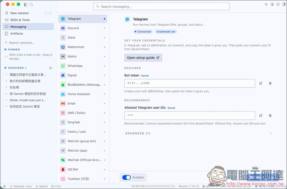Click the context usage progress bar
Viewport: 287px width, 189px height.
tap(158, 186)
